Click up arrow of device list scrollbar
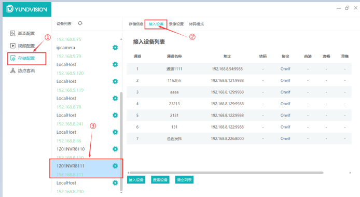The image size is (360, 197). pos(121,39)
